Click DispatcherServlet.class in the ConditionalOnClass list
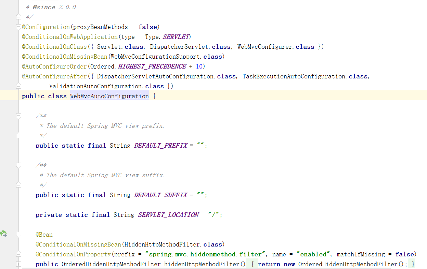The height and width of the screenshot is (269, 427). pos(190,47)
